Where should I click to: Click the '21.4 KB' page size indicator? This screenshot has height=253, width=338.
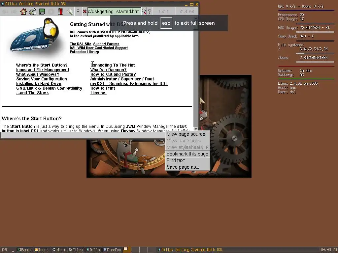187,12
